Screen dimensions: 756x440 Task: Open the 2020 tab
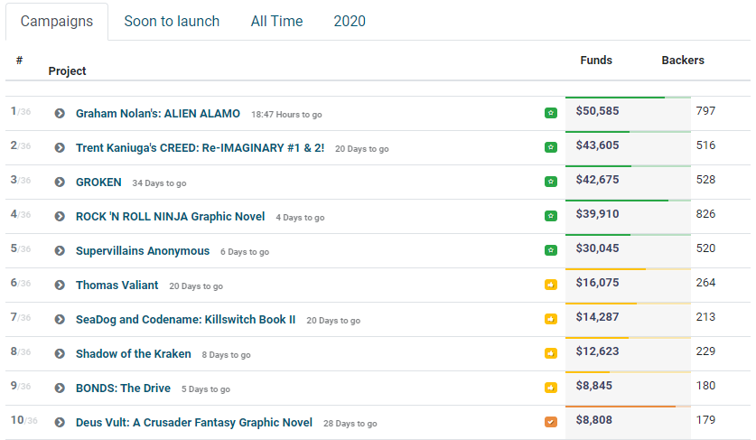point(350,22)
